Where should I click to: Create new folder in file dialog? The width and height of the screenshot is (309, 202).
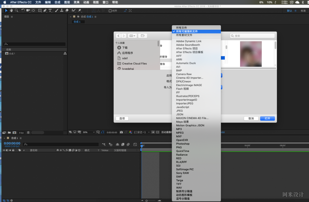coord(143,36)
